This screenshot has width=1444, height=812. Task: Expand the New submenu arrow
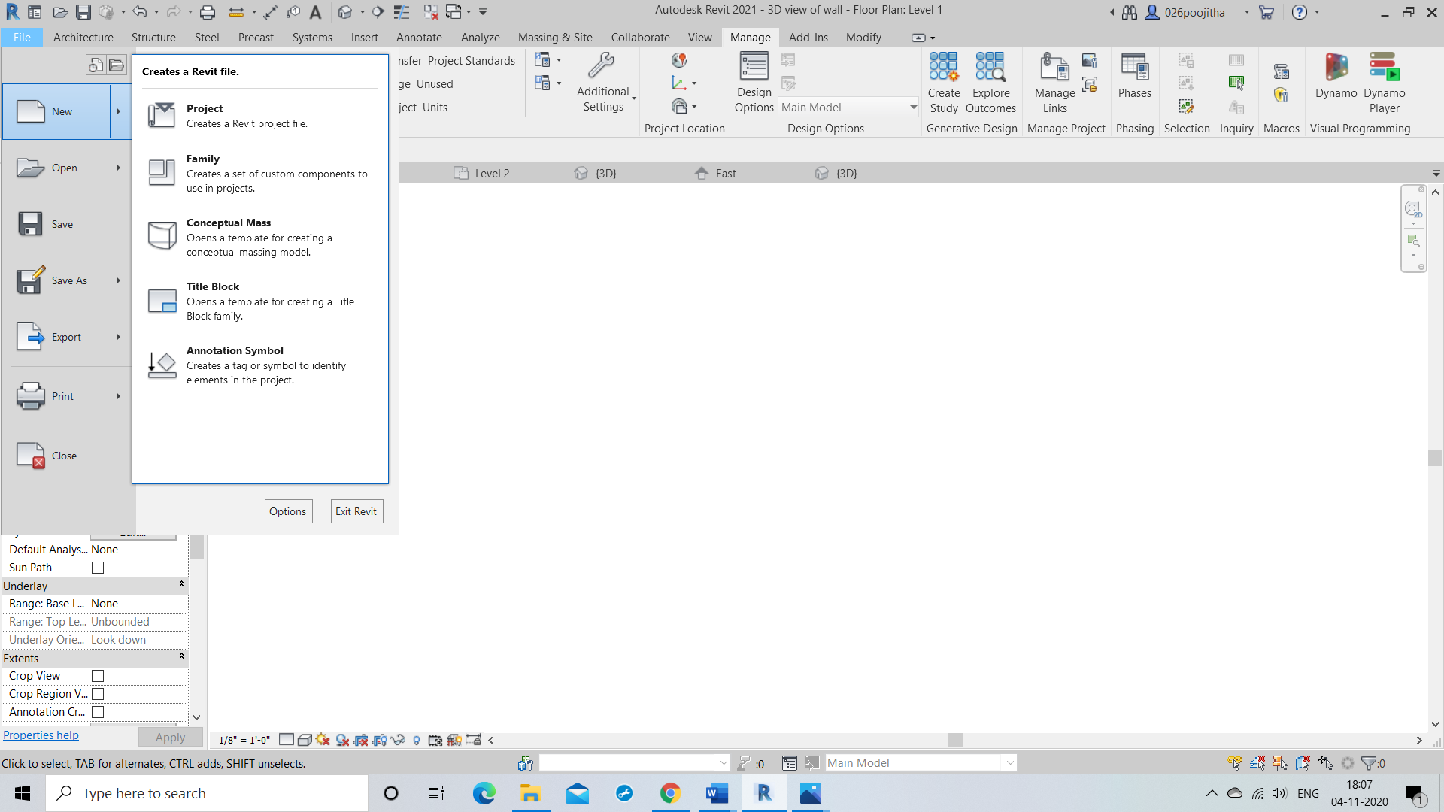tap(118, 111)
